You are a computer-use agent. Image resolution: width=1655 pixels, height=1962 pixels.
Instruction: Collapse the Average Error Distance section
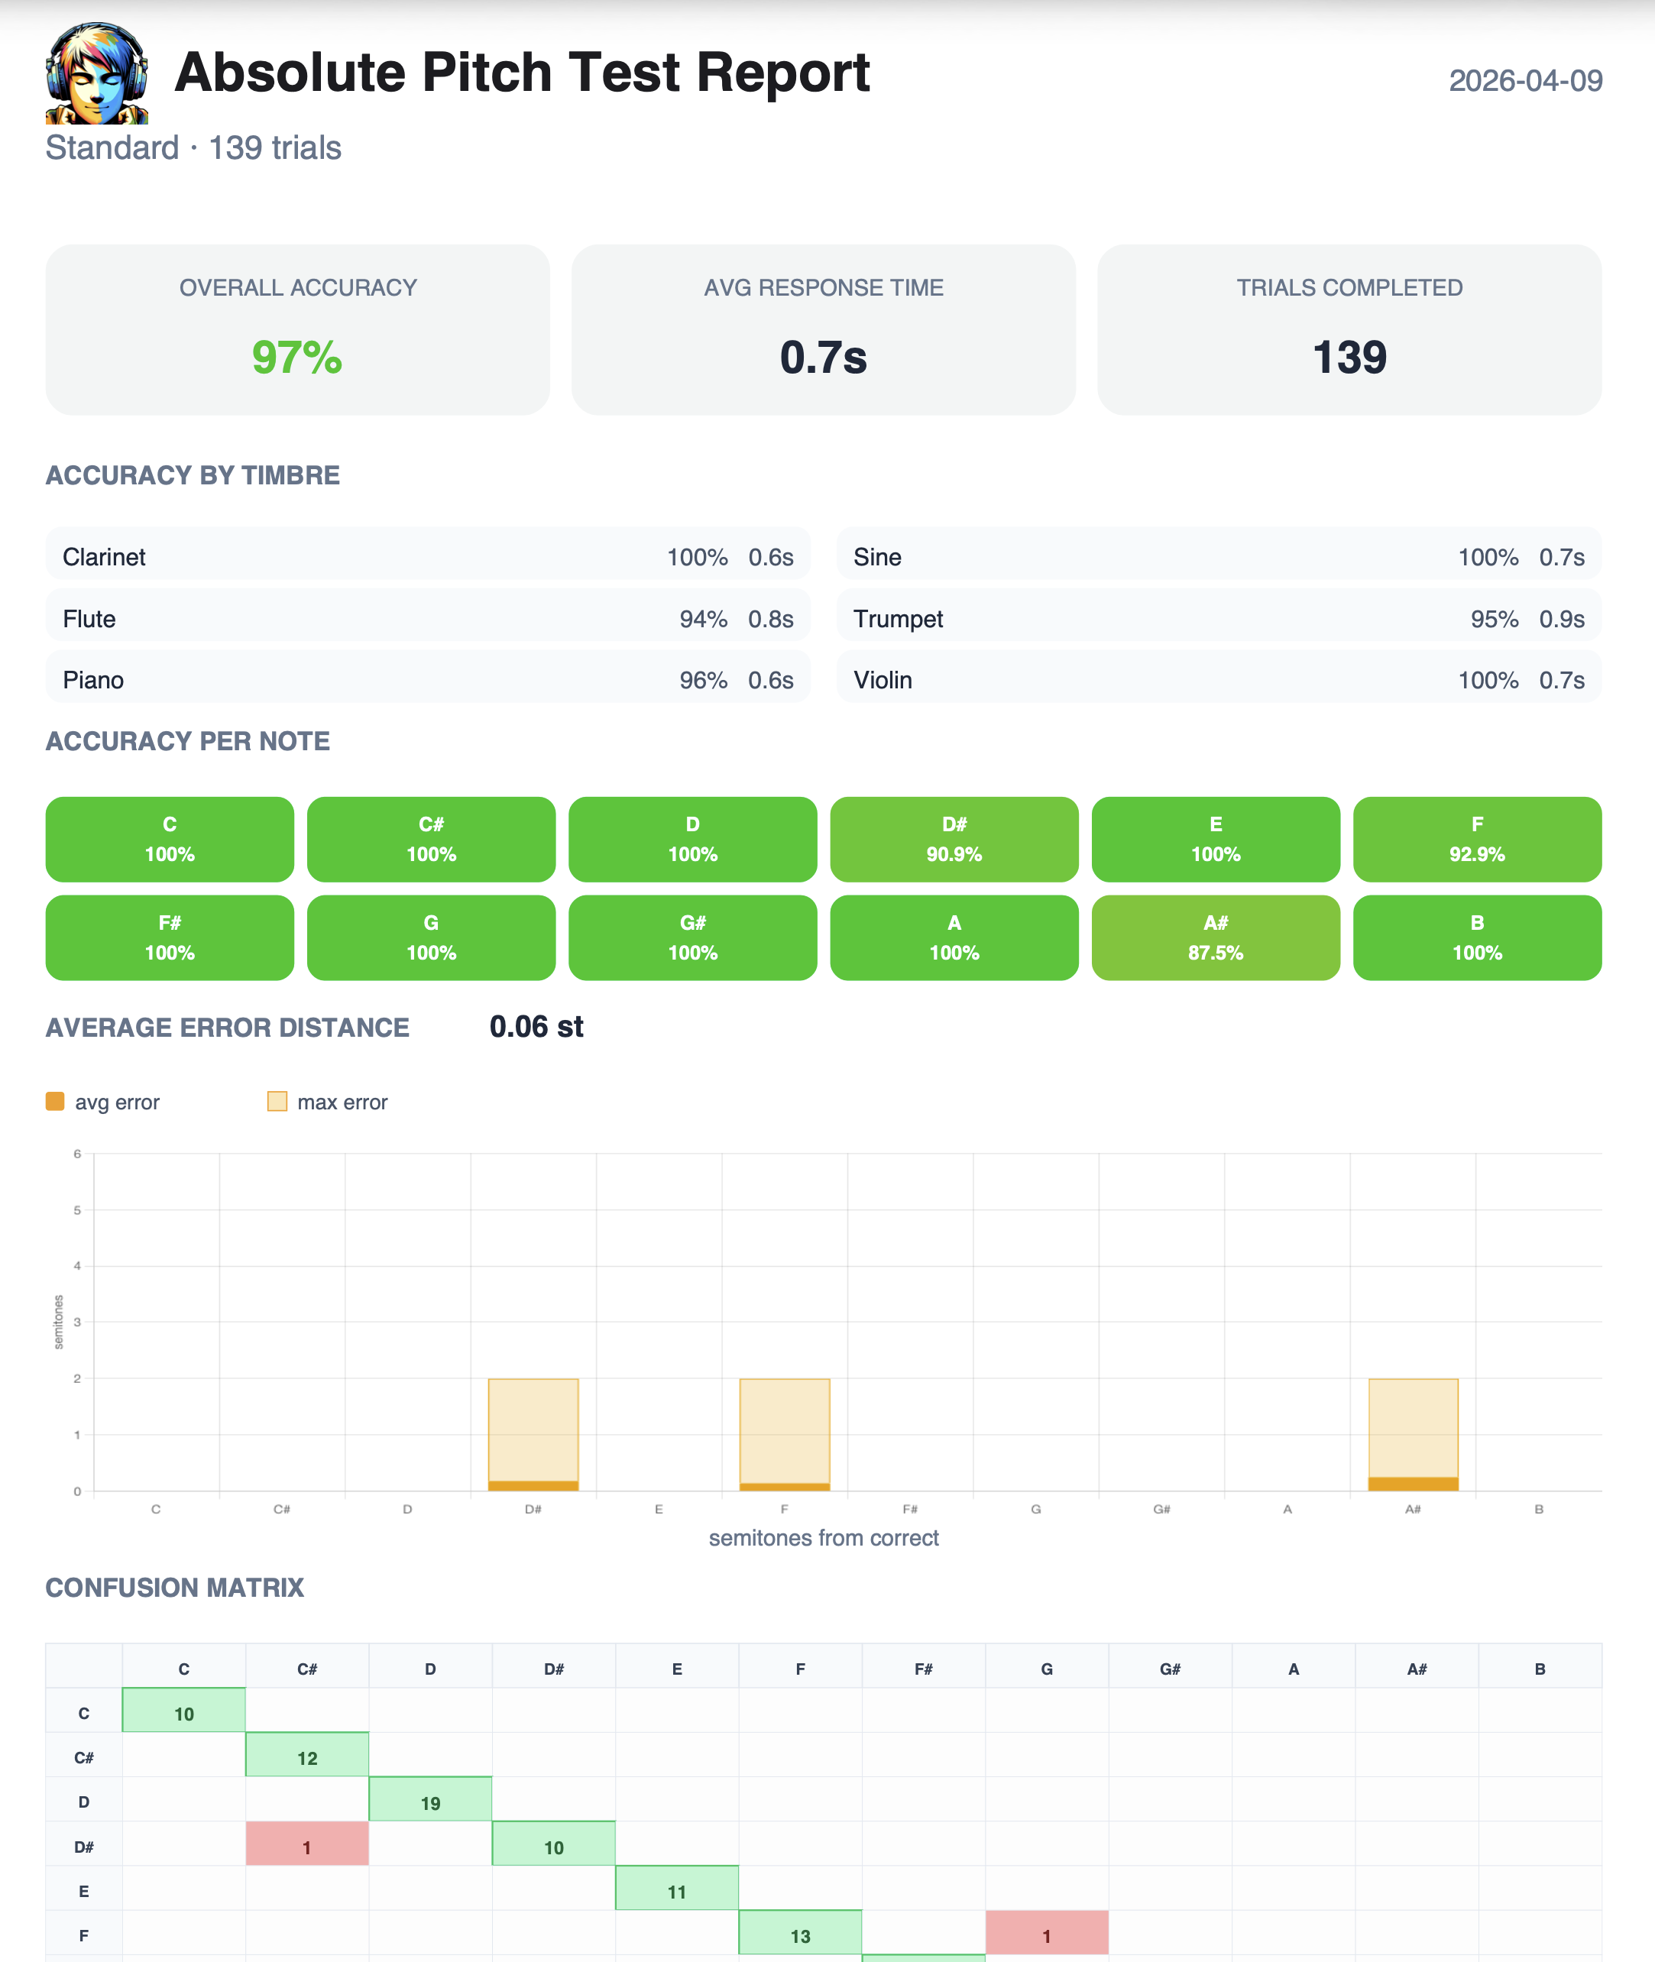(x=226, y=1028)
